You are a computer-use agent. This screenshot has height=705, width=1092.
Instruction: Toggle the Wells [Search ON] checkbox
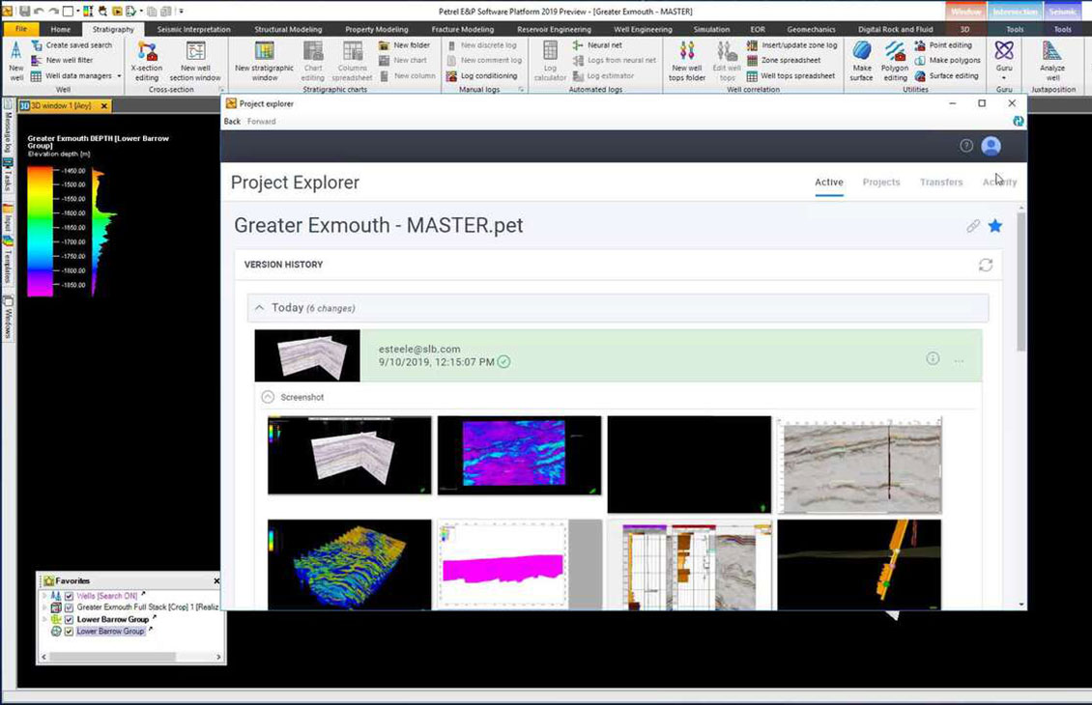[x=69, y=596]
